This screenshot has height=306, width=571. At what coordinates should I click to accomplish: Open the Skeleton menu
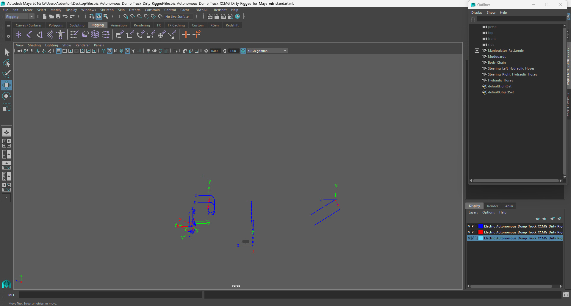(107, 10)
